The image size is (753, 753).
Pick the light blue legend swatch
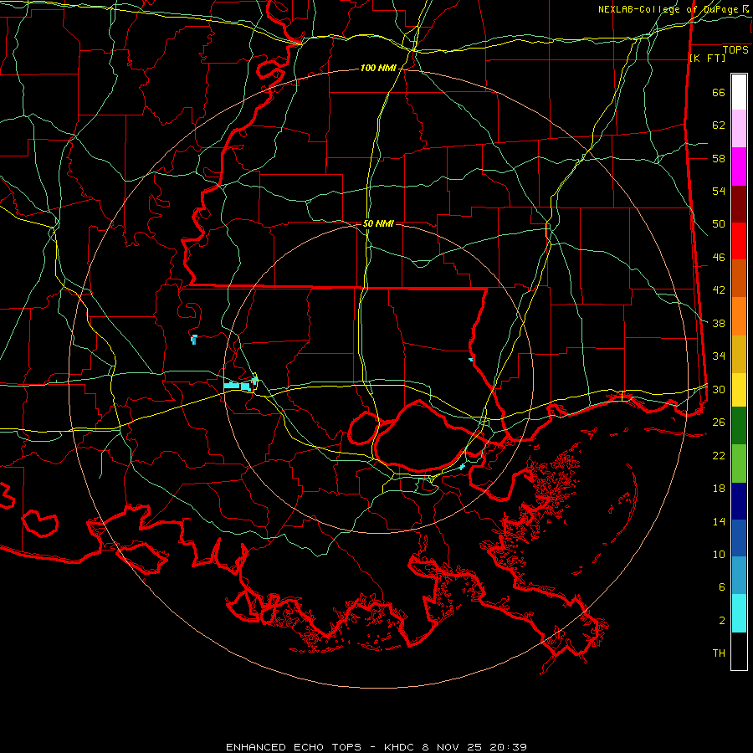click(x=739, y=576)
